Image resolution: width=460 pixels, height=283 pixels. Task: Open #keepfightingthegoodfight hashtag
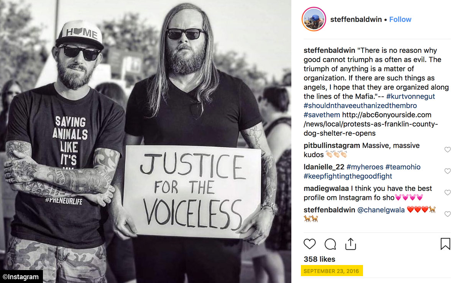[348, 176]
